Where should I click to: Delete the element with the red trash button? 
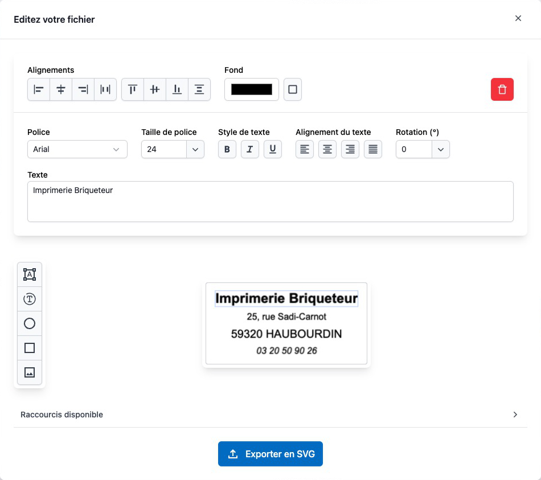[502, 89]
